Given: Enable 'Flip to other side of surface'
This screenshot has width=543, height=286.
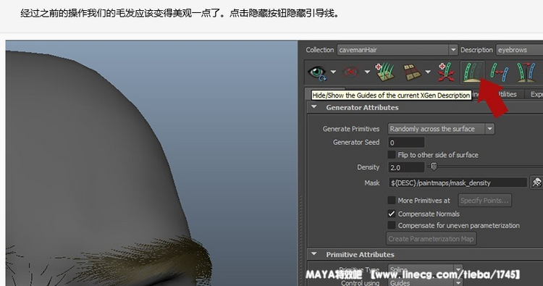Looking at the screenshot, I should point(392,155).
